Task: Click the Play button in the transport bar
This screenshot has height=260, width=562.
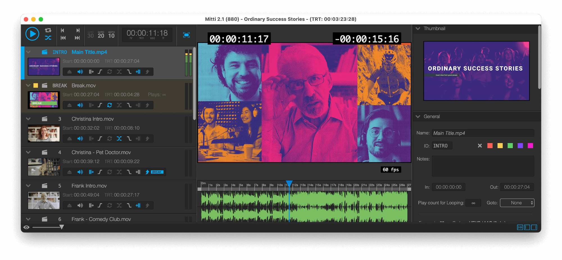Action: pos(32,34)
